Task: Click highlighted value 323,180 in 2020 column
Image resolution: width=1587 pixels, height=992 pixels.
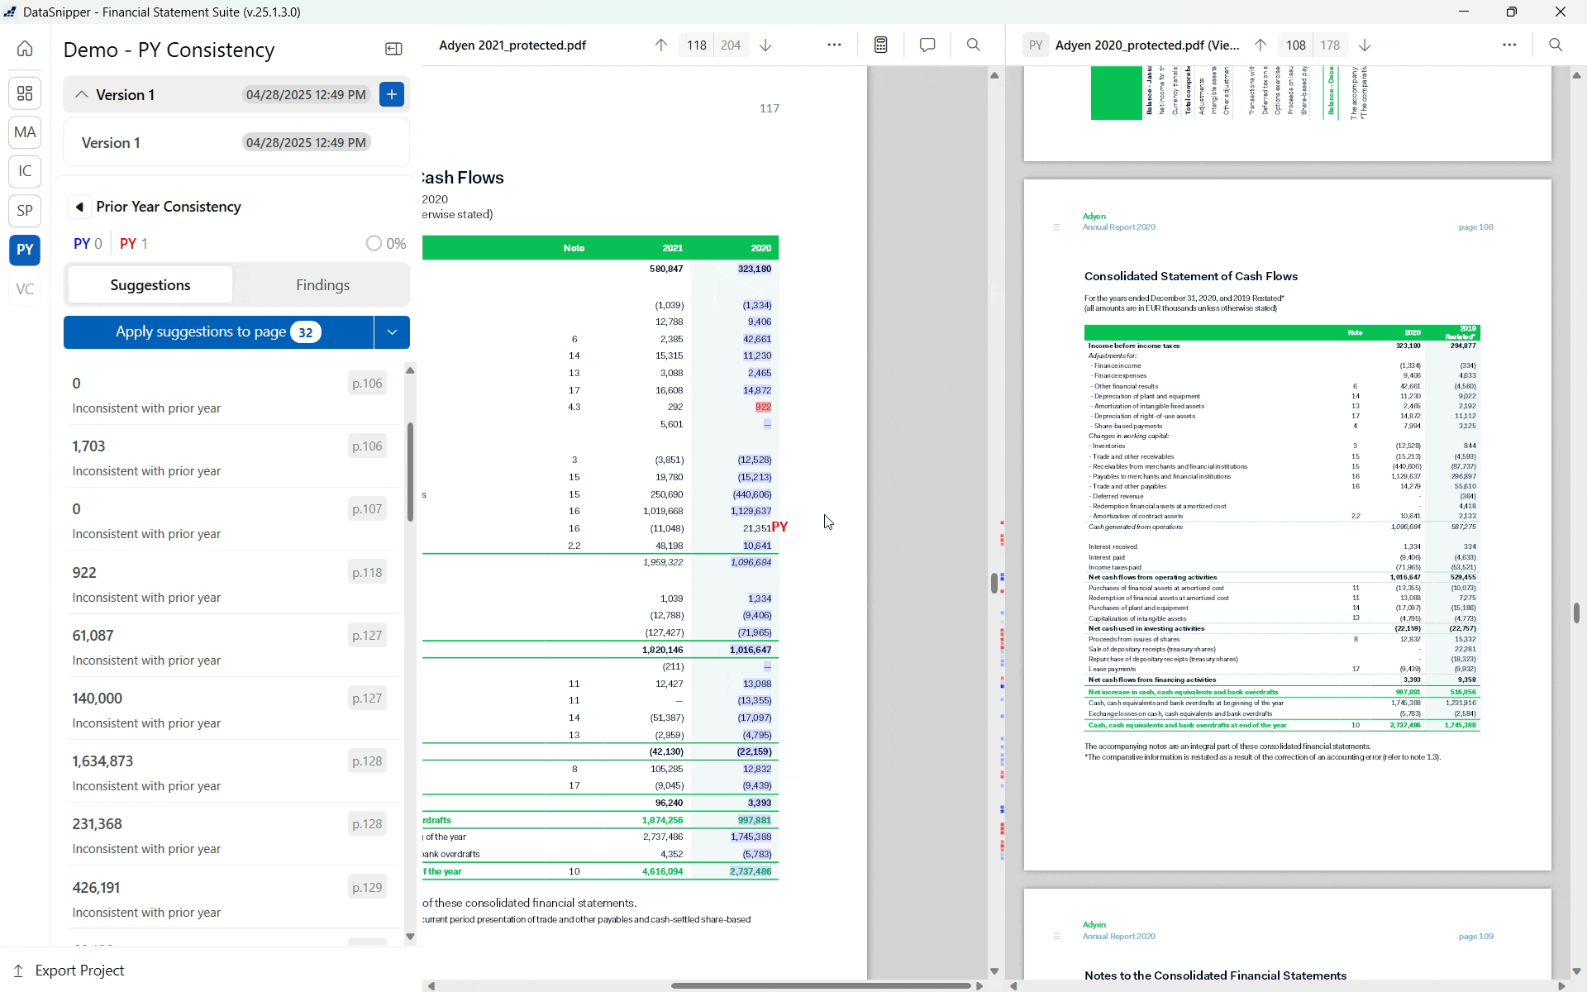Action: pyautogui.click(x=754, y=269)
